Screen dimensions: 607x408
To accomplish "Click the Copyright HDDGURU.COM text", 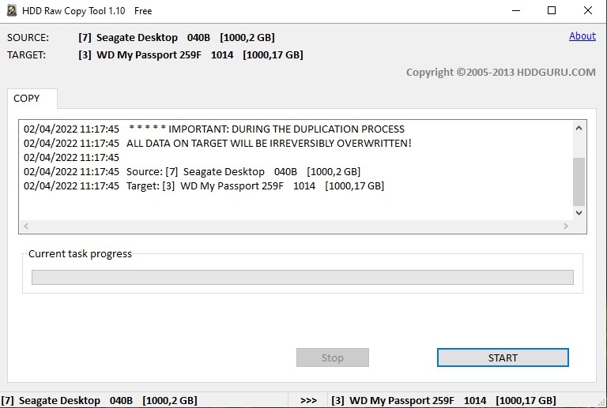I will [501, 73].
